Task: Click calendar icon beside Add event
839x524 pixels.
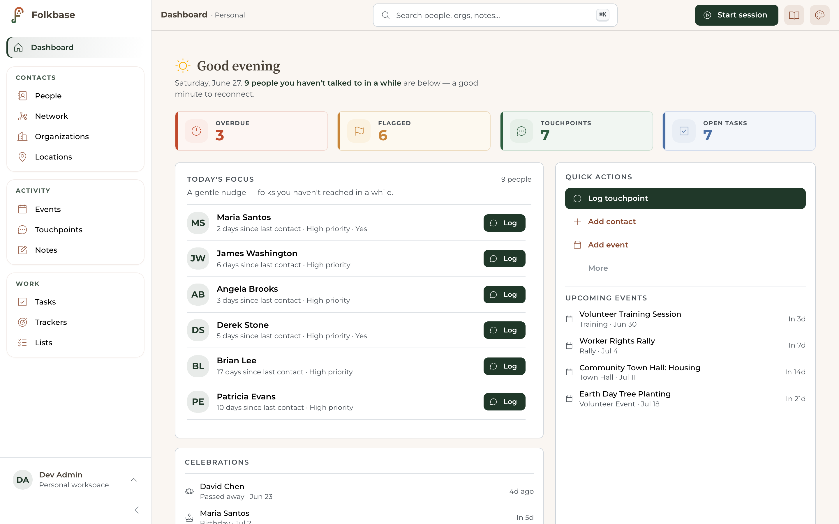Action: point(577,245)
